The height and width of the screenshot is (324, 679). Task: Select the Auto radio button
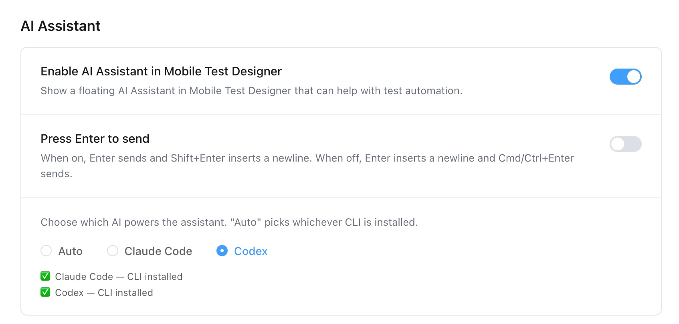(x=46, y=251)
